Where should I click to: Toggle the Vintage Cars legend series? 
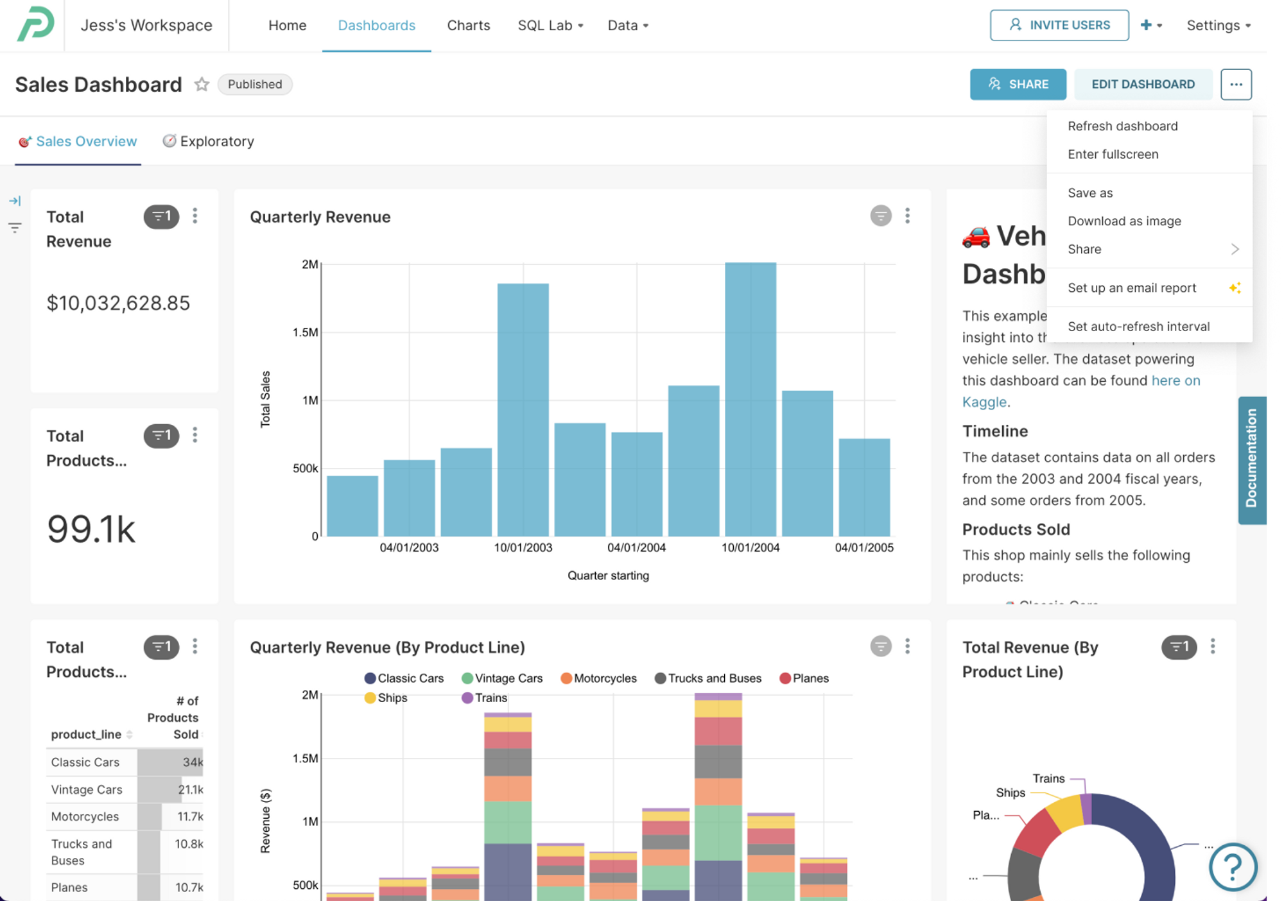(502, 678)
